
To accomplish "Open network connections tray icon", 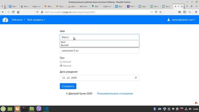I will pos(186,109).
